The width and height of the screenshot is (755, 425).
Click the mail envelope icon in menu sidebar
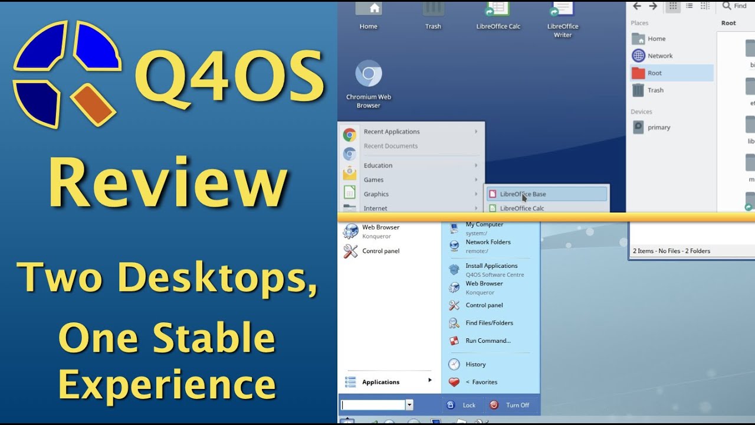click(350, 173)
